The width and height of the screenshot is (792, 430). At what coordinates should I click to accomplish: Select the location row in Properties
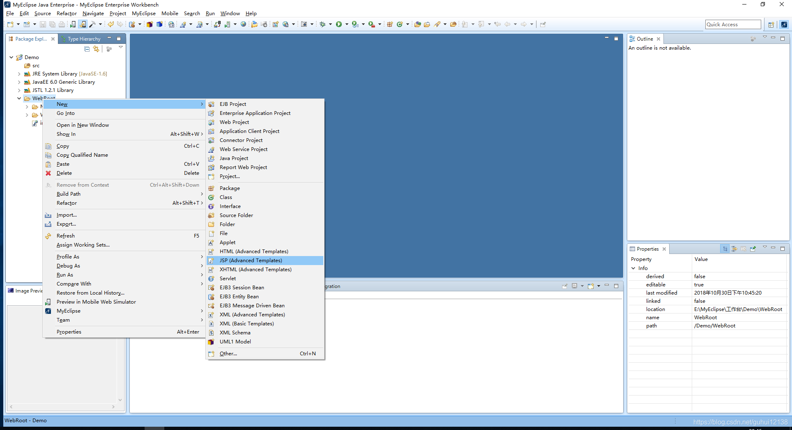[x=707, y=309]
